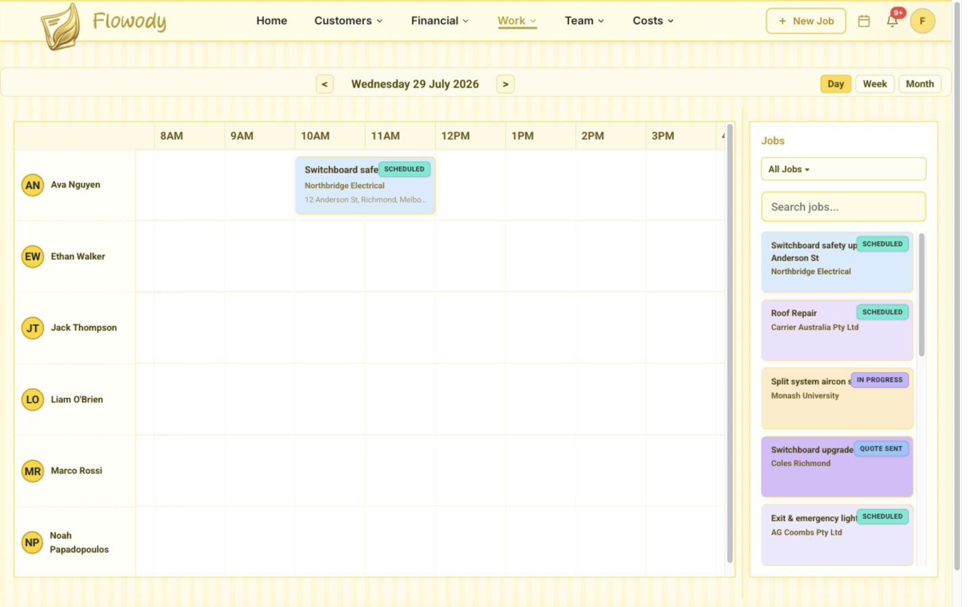Viewport: 972px width, 607px height.
Task: Click the schedule grid vertical scrollbar
Action: 730,343
